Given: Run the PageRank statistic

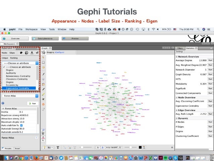Looking at the screenshot, I should [210, 88].
